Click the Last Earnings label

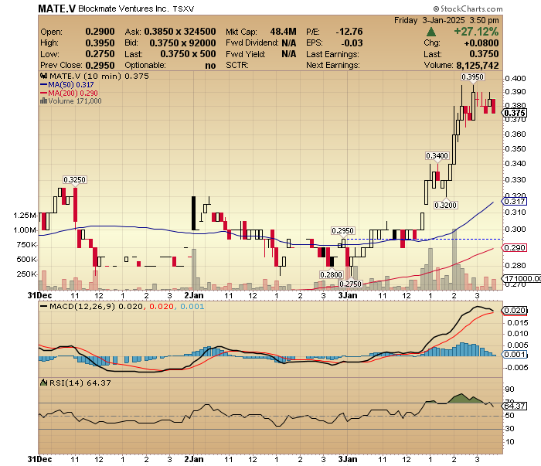coord(332,54)
